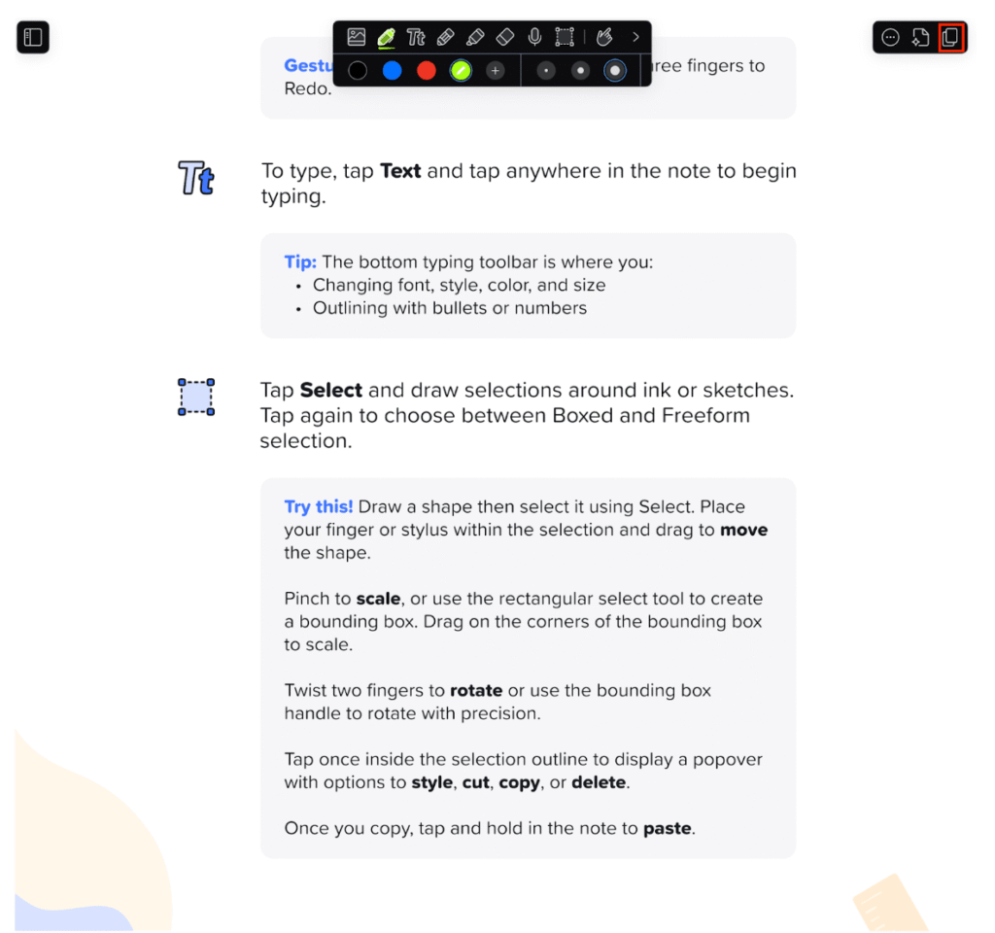The width and height of the screenshot is (995, 933).
Task: Choose the selection box tool
Action: (x=565, y=37)
